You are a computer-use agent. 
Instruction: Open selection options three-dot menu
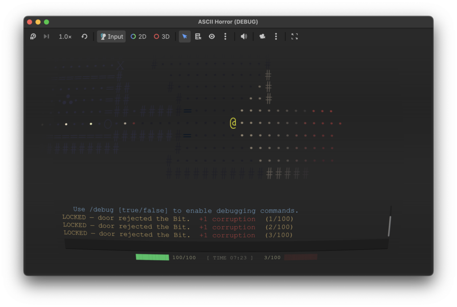click(225, 37)
